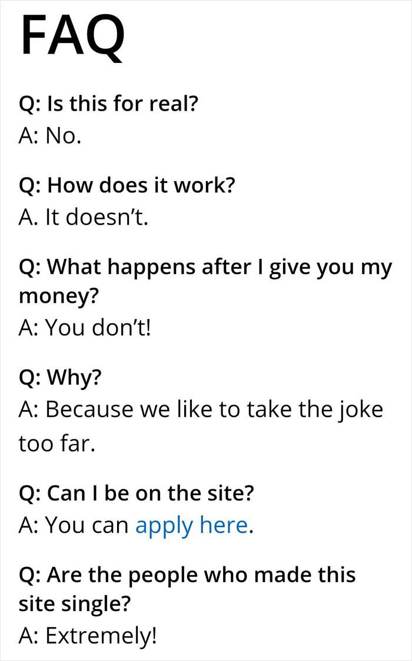Click the "apply here" link
The height and width of the screenshot is (661, 412).
191,525
